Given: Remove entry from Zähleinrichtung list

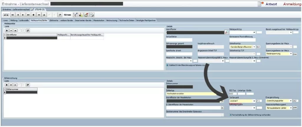Looking at the screenshot, I should click(11, 84).
